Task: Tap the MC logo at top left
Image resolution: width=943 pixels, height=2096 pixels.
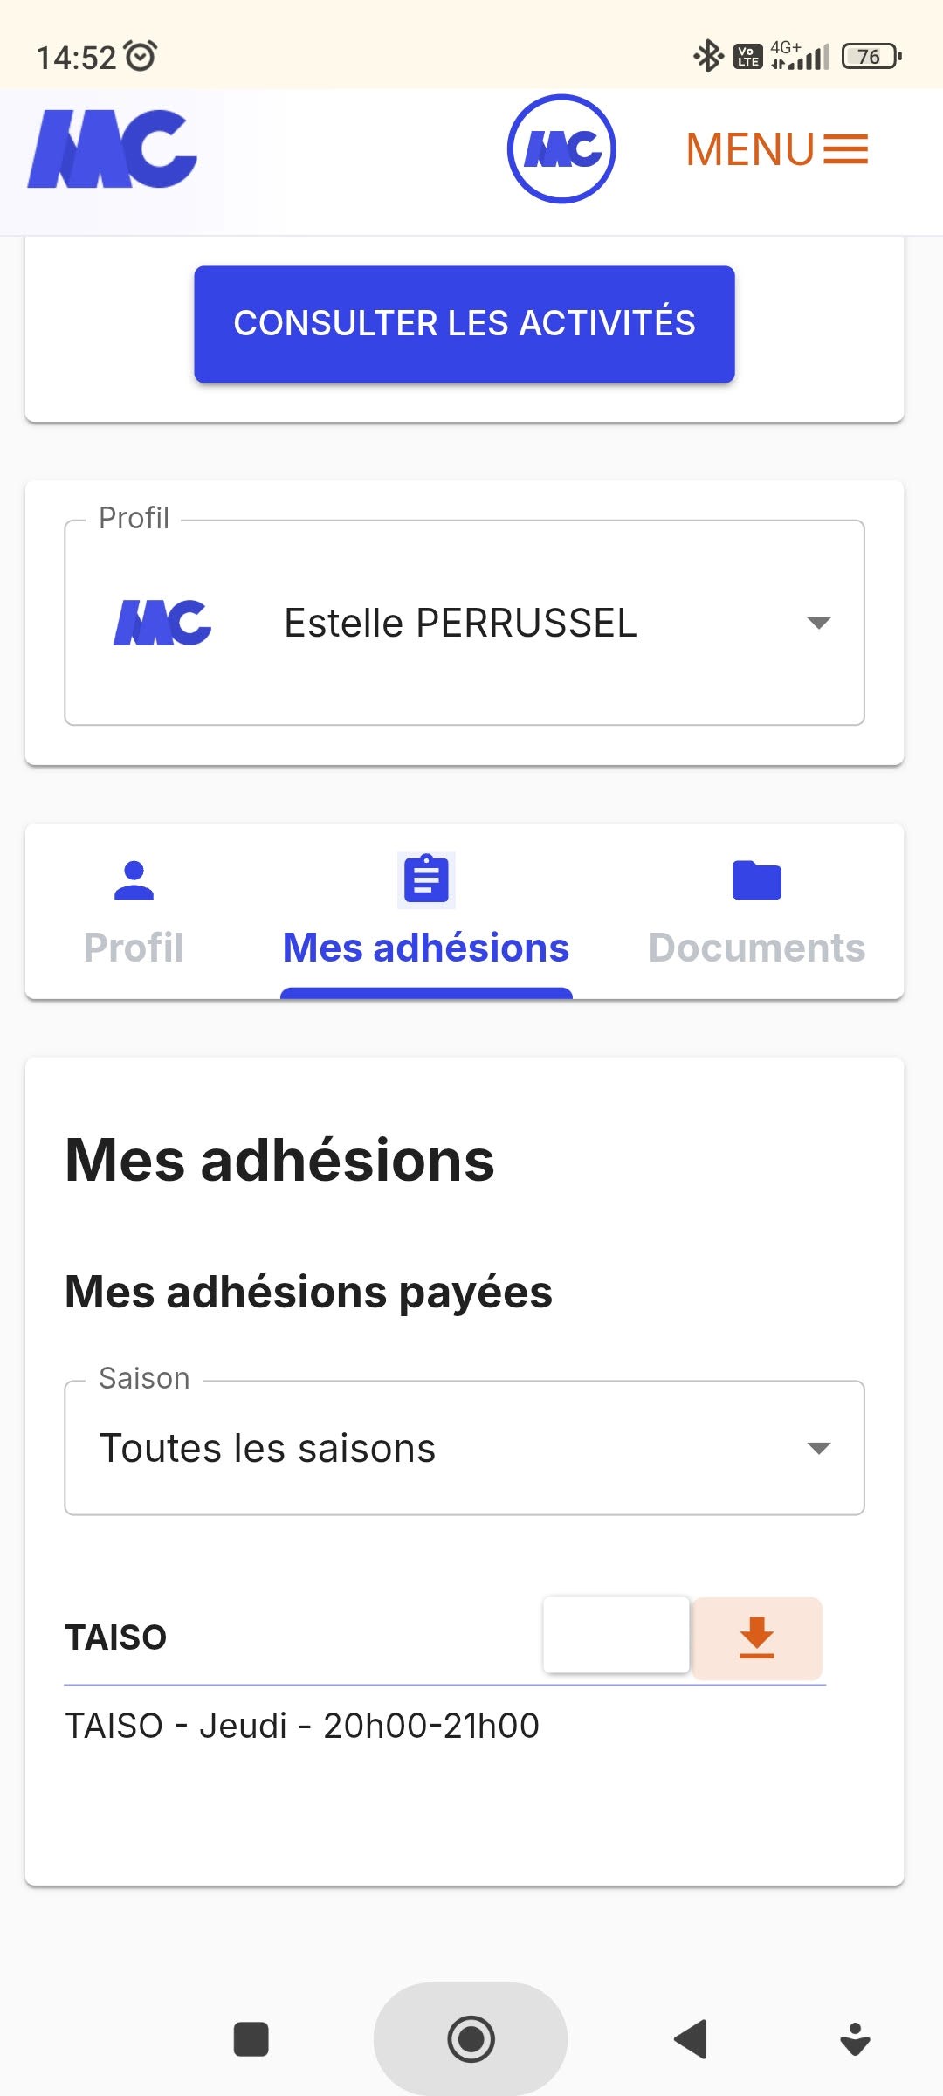Action: pyautogui.click(x=113, y=149)
